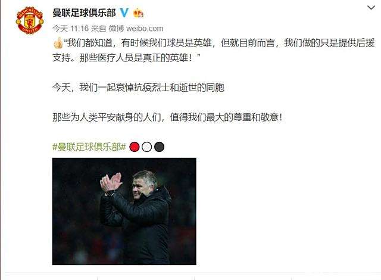
Task: Click the sentence 那些为人类平安献身的人们
Action: point(107,117)
